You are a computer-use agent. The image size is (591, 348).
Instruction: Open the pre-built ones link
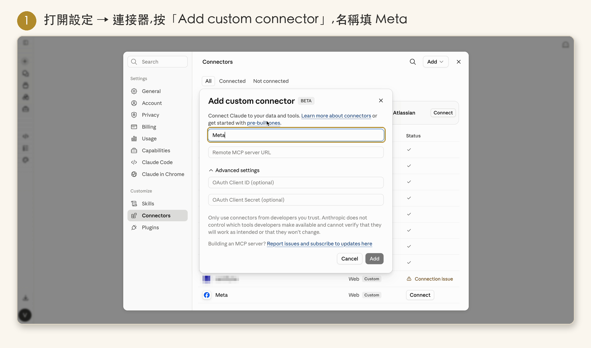pyautogui.click(x=264, y=123)
